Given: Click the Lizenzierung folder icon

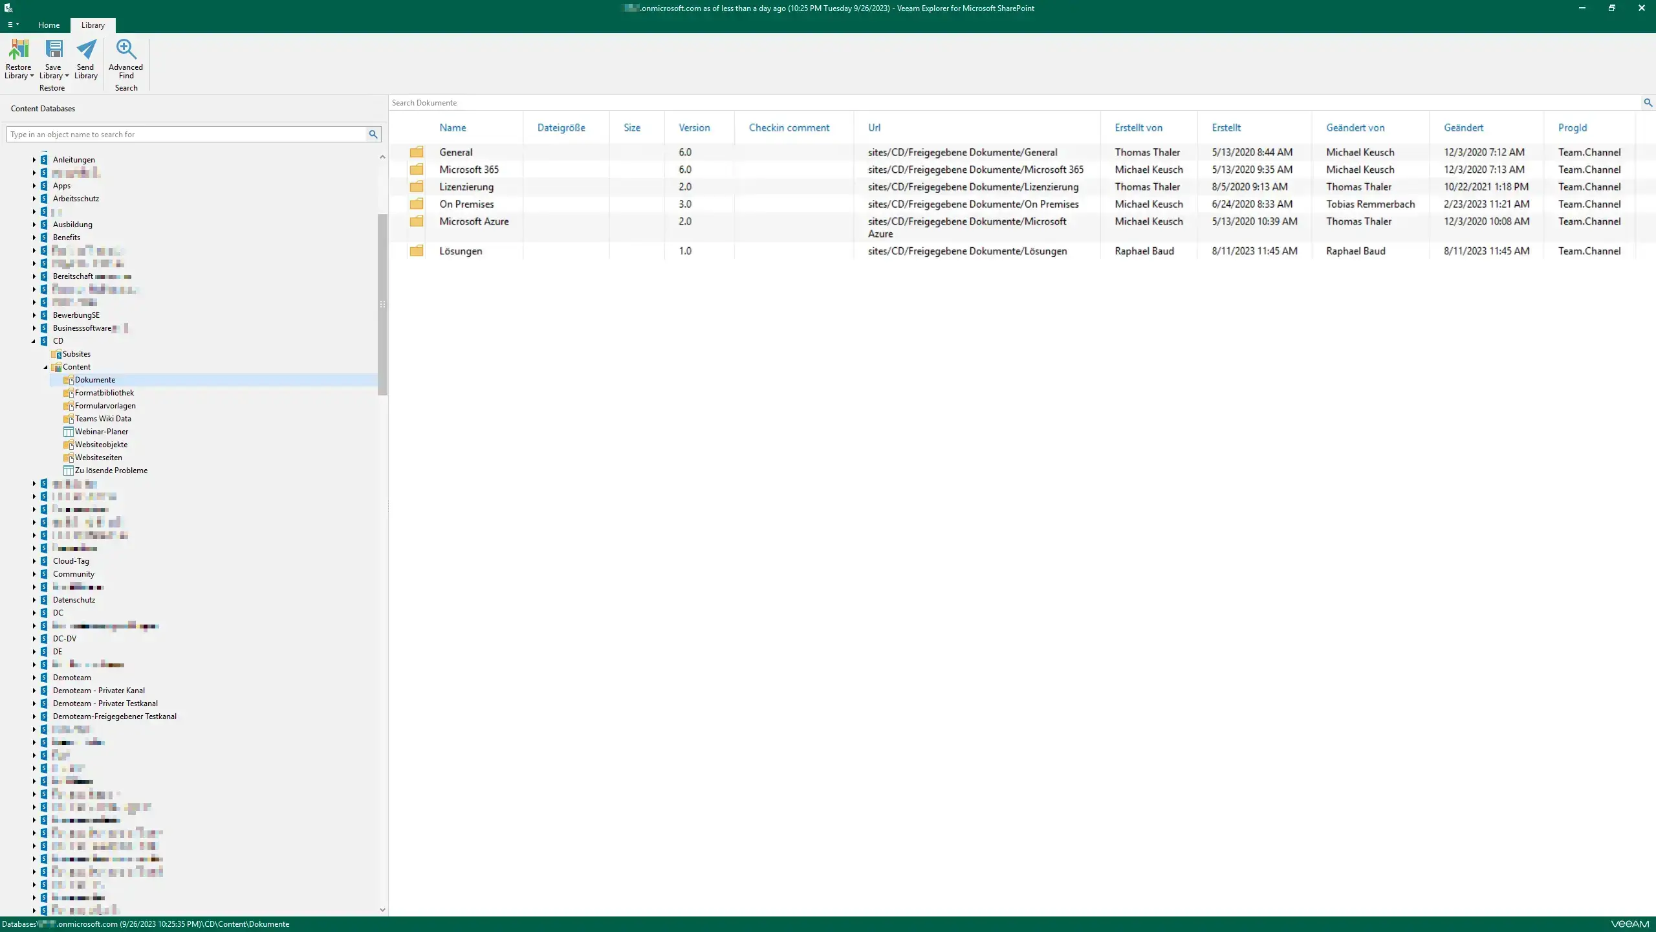Looking at the screenshot, I should click(417, 187).
